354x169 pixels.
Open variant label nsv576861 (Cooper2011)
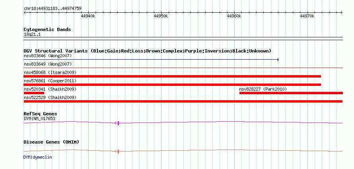point(50,81)
